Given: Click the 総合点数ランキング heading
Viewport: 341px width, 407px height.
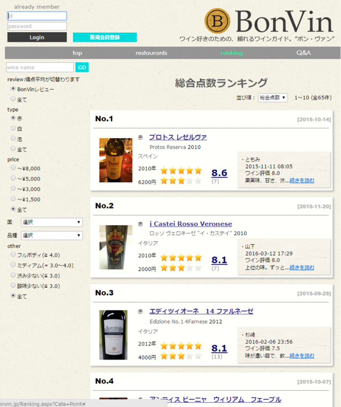Looking at the screenshot, I should pyautogui.click(x=221, y=83).
